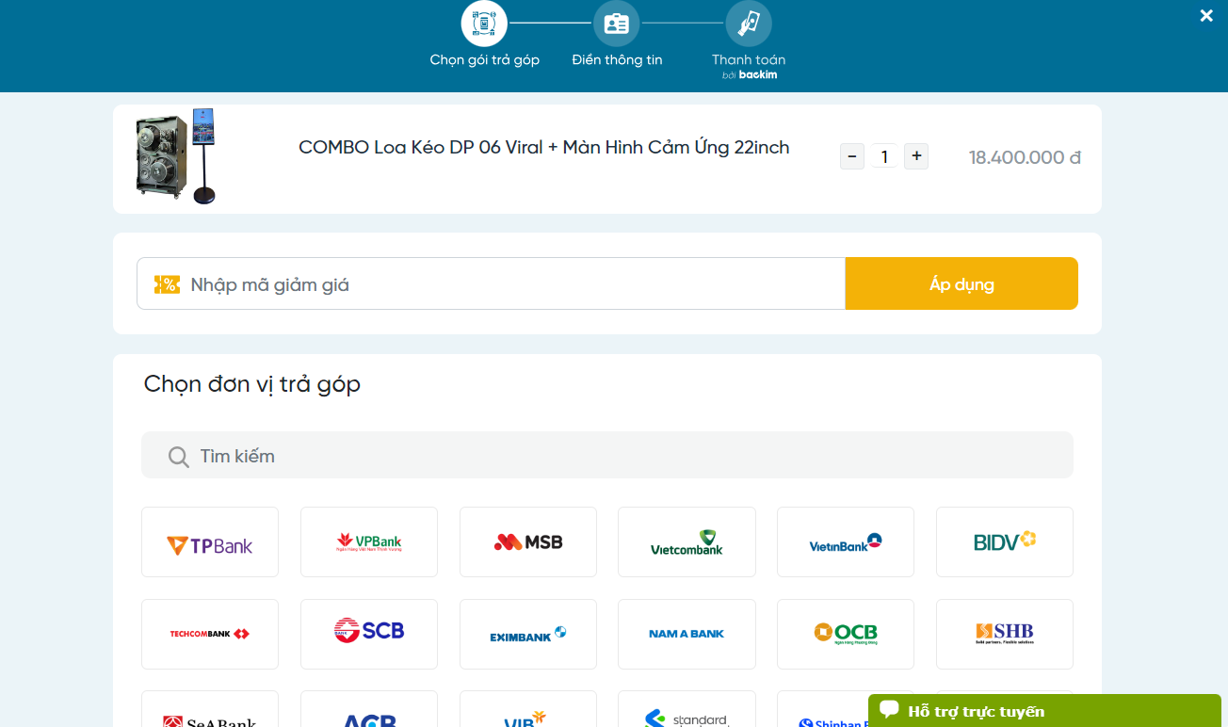Click the minus button to decrease quantity

tap(852, 156)
